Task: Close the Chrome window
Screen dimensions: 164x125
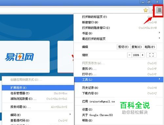Action: (157, 2)
